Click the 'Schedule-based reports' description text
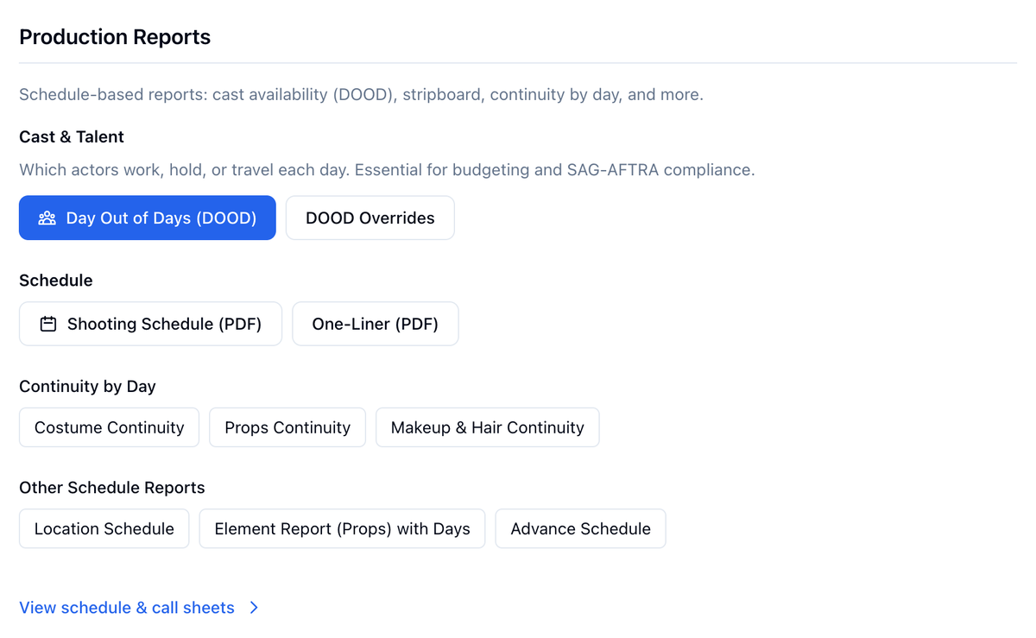Screen dimensions: 1036x638 (361, 94)
